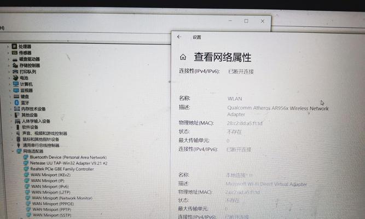Click the 内存技术设备 memory device icon
This screenshot has width=365, height=219.
(x=17, y=109)
